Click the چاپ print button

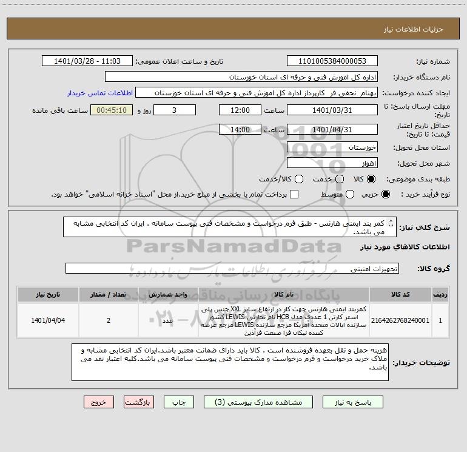(179, 402)
